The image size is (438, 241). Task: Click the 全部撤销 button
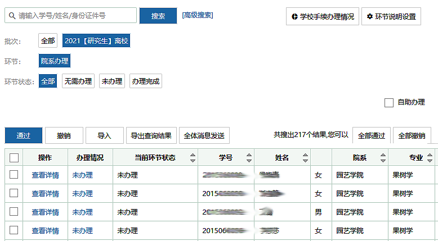(412, 135)
